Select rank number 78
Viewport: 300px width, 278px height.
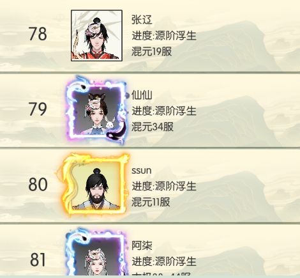pos(38,34)
